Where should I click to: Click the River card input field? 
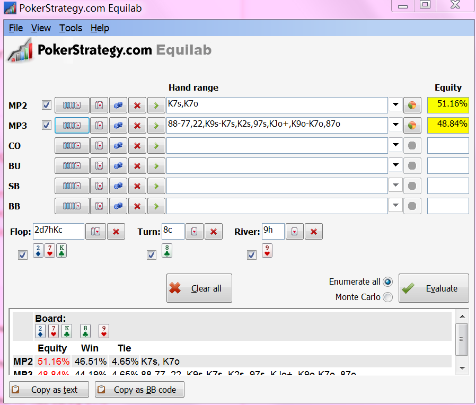coord(273,231)
